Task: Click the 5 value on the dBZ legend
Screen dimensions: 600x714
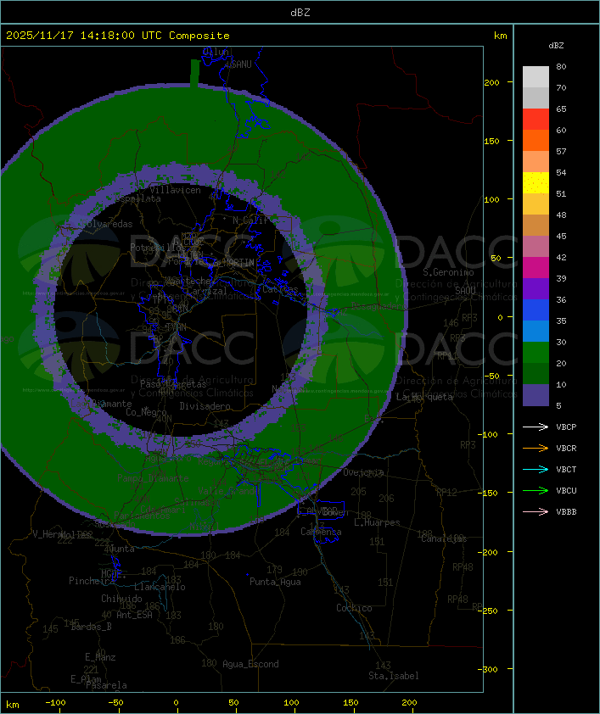Action: (558, 405)
